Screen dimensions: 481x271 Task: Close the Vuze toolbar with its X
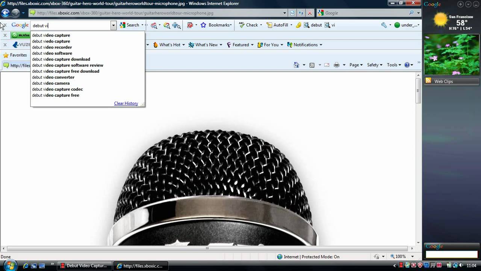[5, 44]
